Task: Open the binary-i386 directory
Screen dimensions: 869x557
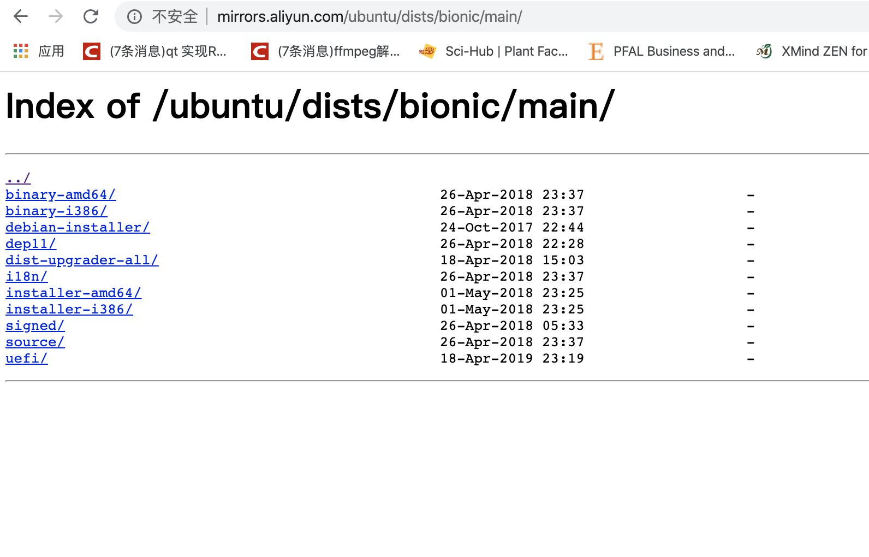Action: pos(56,211)
